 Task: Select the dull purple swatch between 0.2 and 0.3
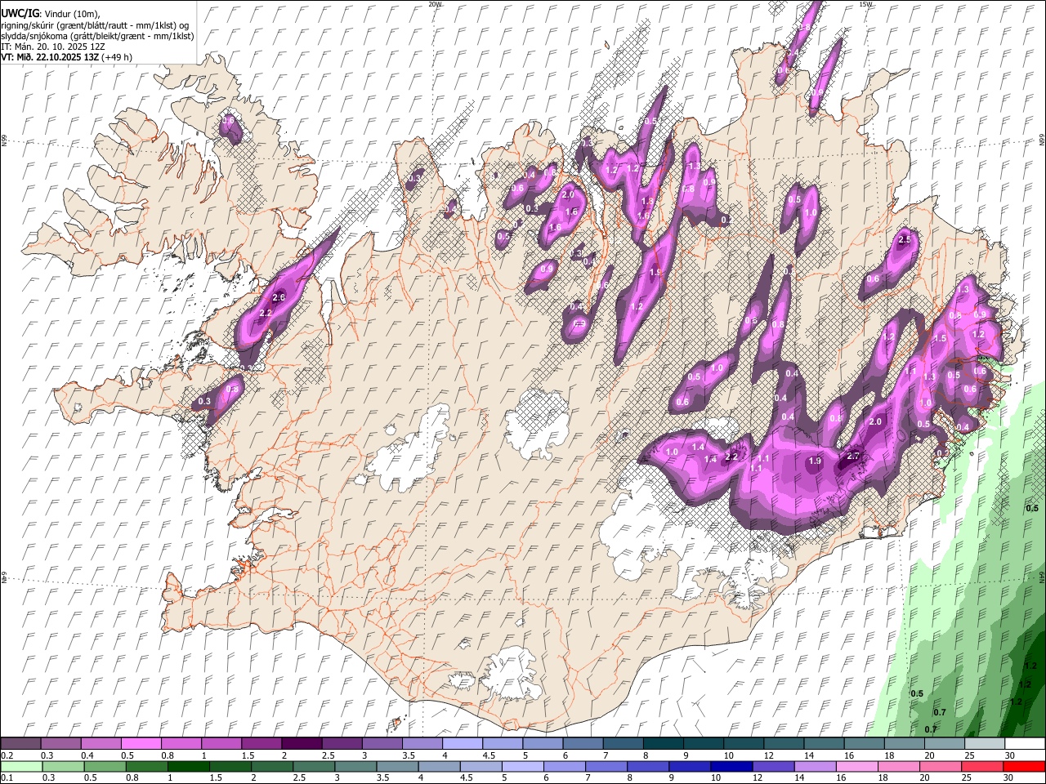(x=20, y=744)
